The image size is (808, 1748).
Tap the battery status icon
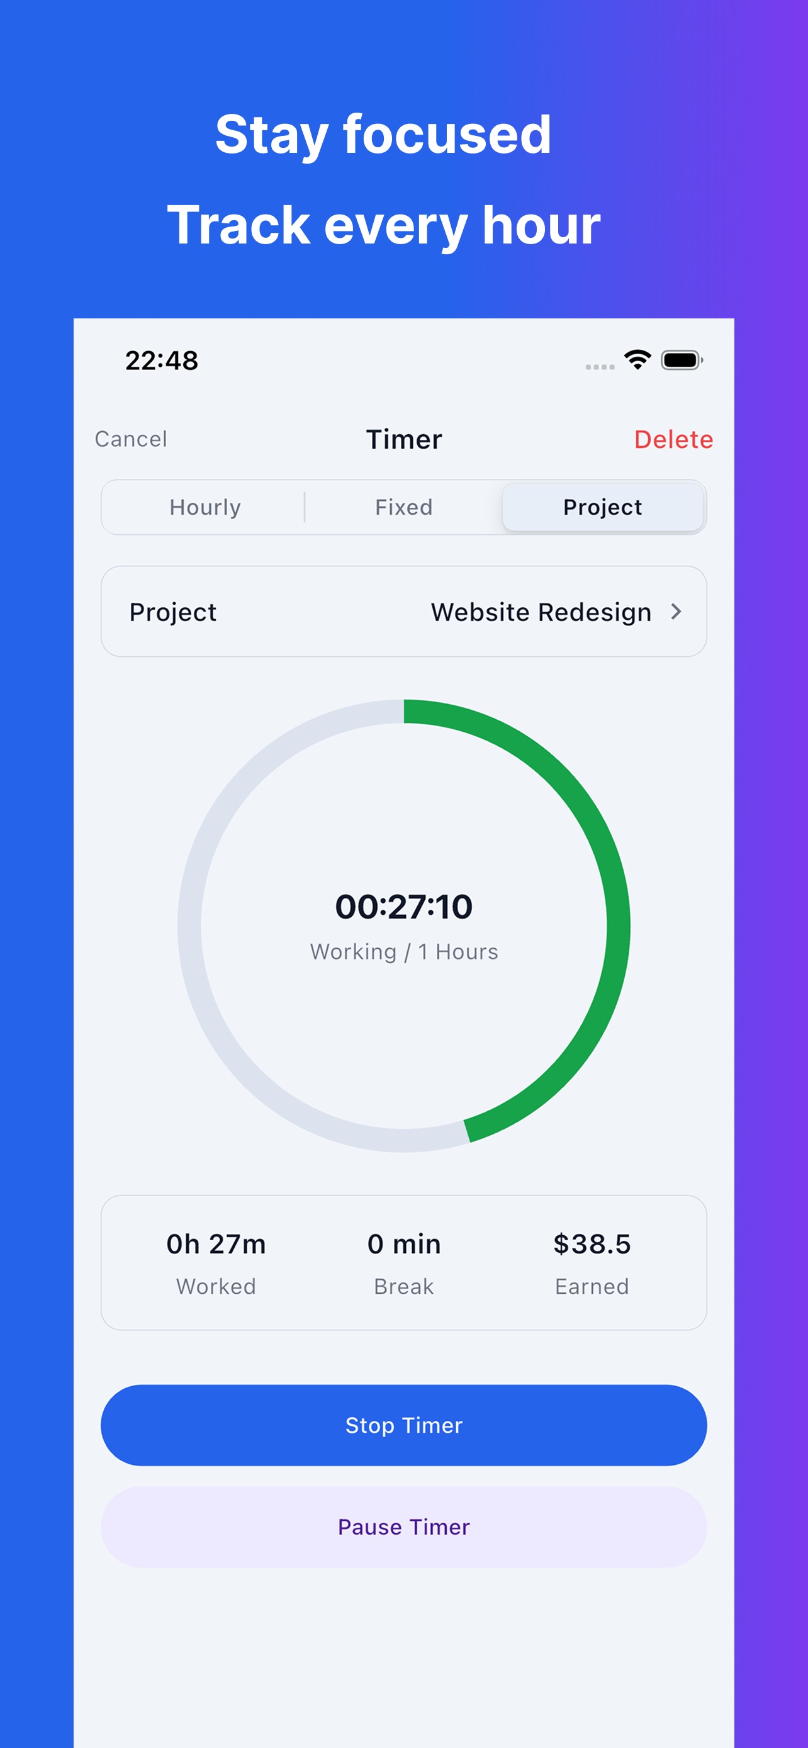point(682,360)
